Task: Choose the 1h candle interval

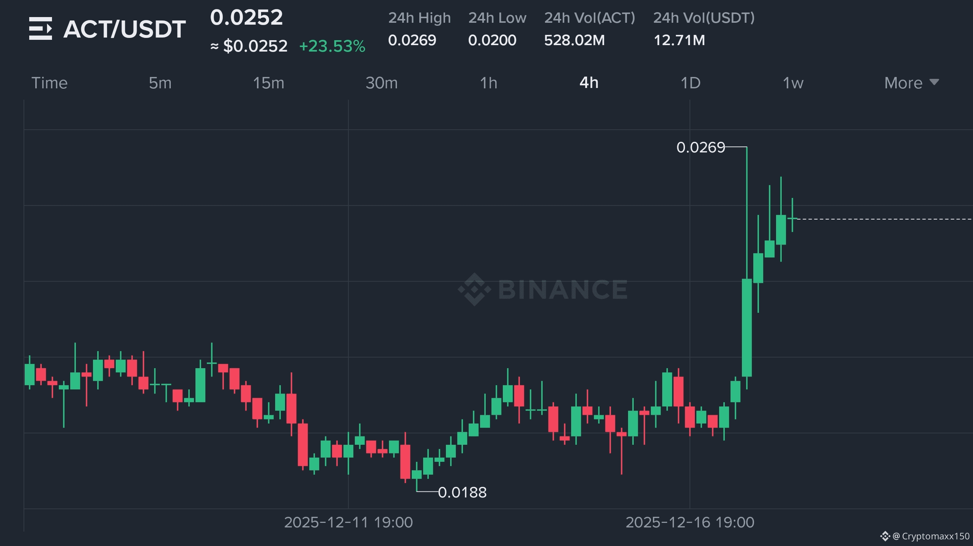Action: (x=488, y=83)
